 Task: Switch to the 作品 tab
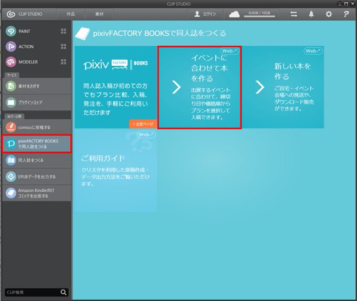tap(70, 14)
